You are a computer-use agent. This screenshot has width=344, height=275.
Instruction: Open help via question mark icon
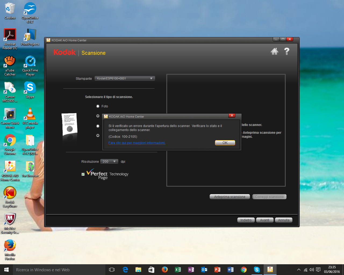tap(287, 51)
